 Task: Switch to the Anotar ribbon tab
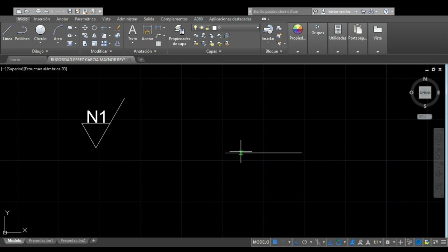pos(62,19)
